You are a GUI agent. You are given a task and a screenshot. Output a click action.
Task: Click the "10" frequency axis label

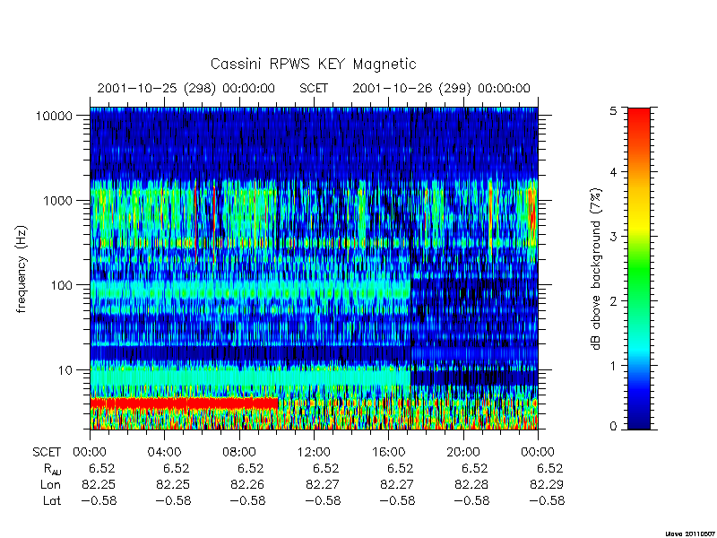[x=65, y=370]
